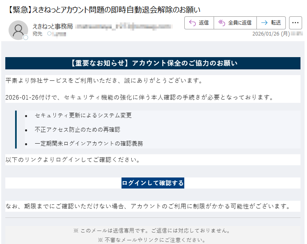Screen dimensions: 307x244
Task: Click the 不正アクセス防止のための再確認 bullet item
Action: [77, 129]
